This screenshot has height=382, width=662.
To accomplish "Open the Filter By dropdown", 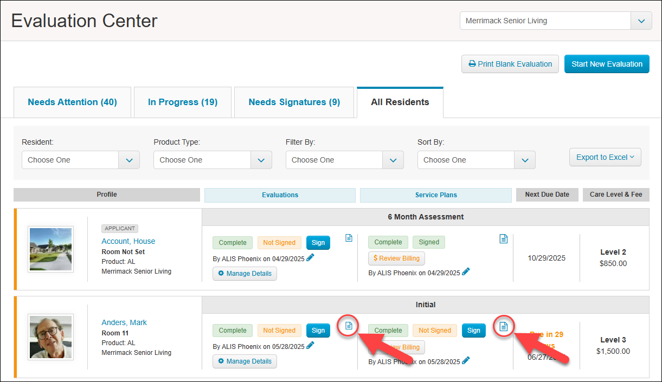I will (345, 160).
